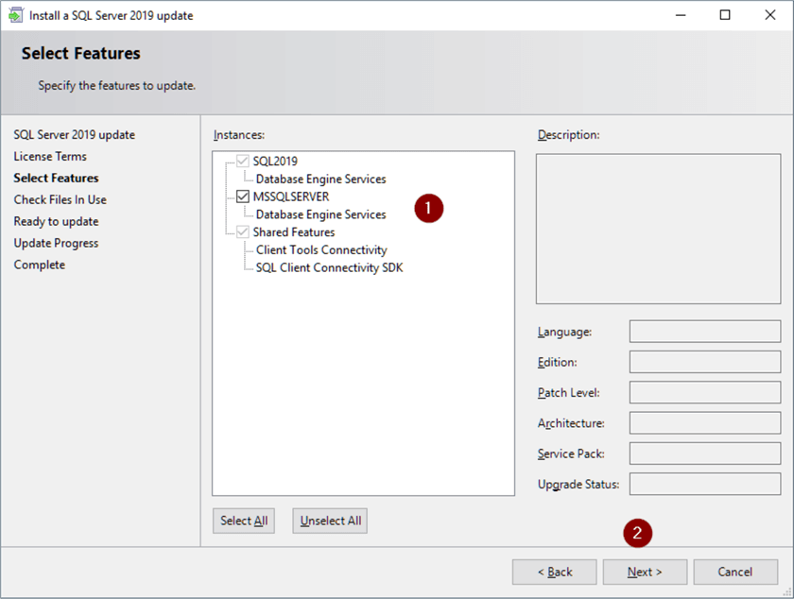Click the Language field box
This screenshot has width=794, height=599.
pyautogui.click(x=704, y=332)
